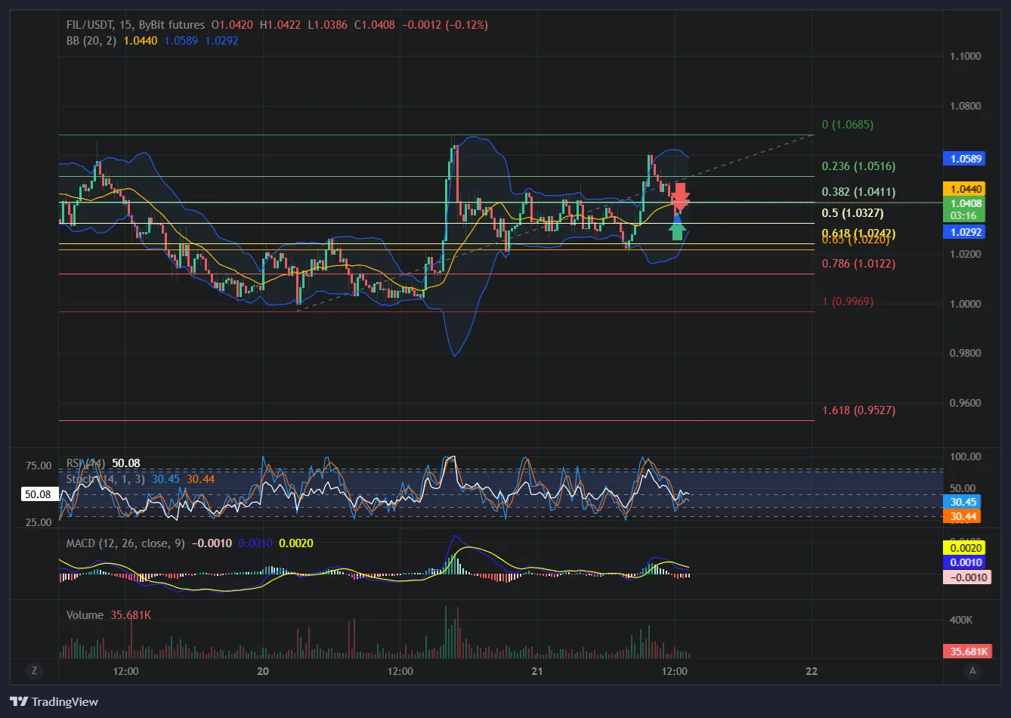Click the red 35.681K volume tag

pyautogui.click(x=966, y=651)
